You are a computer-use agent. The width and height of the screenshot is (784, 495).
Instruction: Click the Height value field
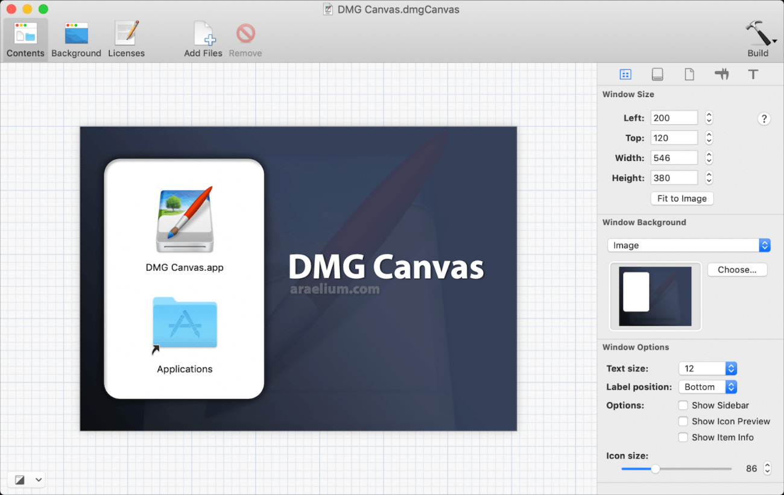pyautogui.click(x=674, y=178)
